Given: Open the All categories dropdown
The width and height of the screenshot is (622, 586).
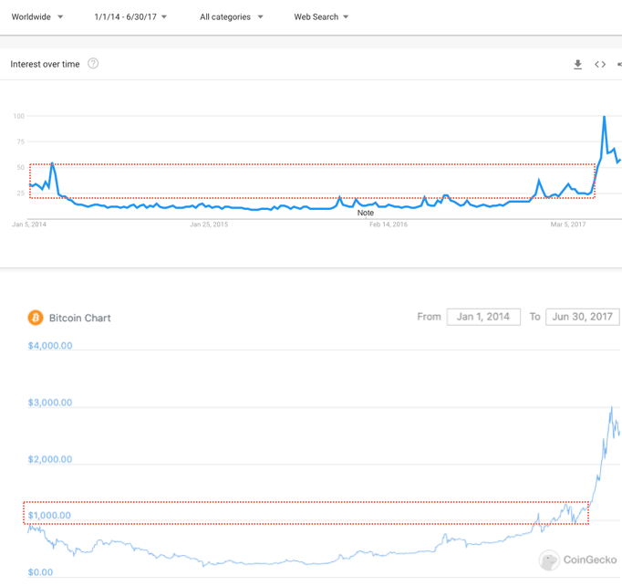Looking at the screenshot, I should click(232, 17).
